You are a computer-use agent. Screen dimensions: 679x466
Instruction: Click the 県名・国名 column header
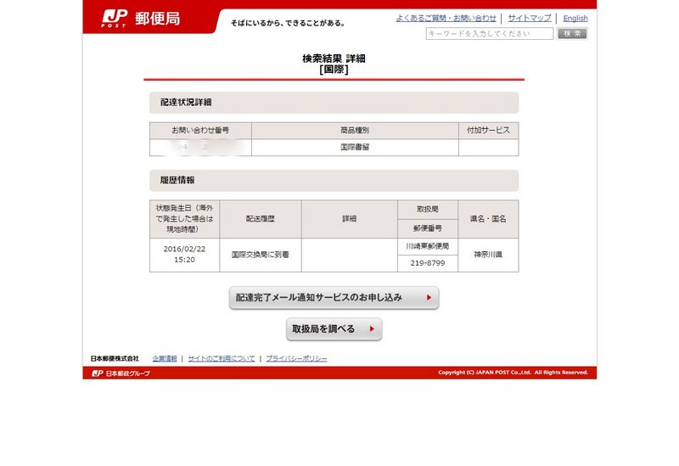[488, 219]
